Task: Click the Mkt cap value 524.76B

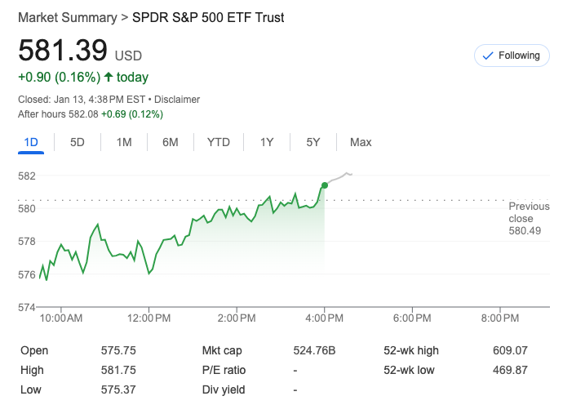Action: coord(314,350)
